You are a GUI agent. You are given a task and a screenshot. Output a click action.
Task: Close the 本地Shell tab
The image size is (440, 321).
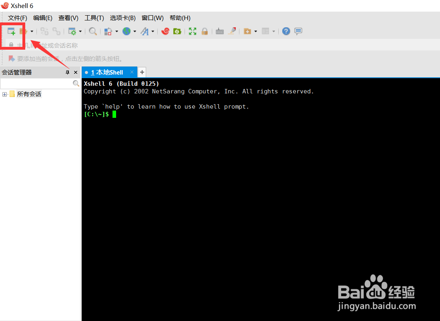click(132, 72)
